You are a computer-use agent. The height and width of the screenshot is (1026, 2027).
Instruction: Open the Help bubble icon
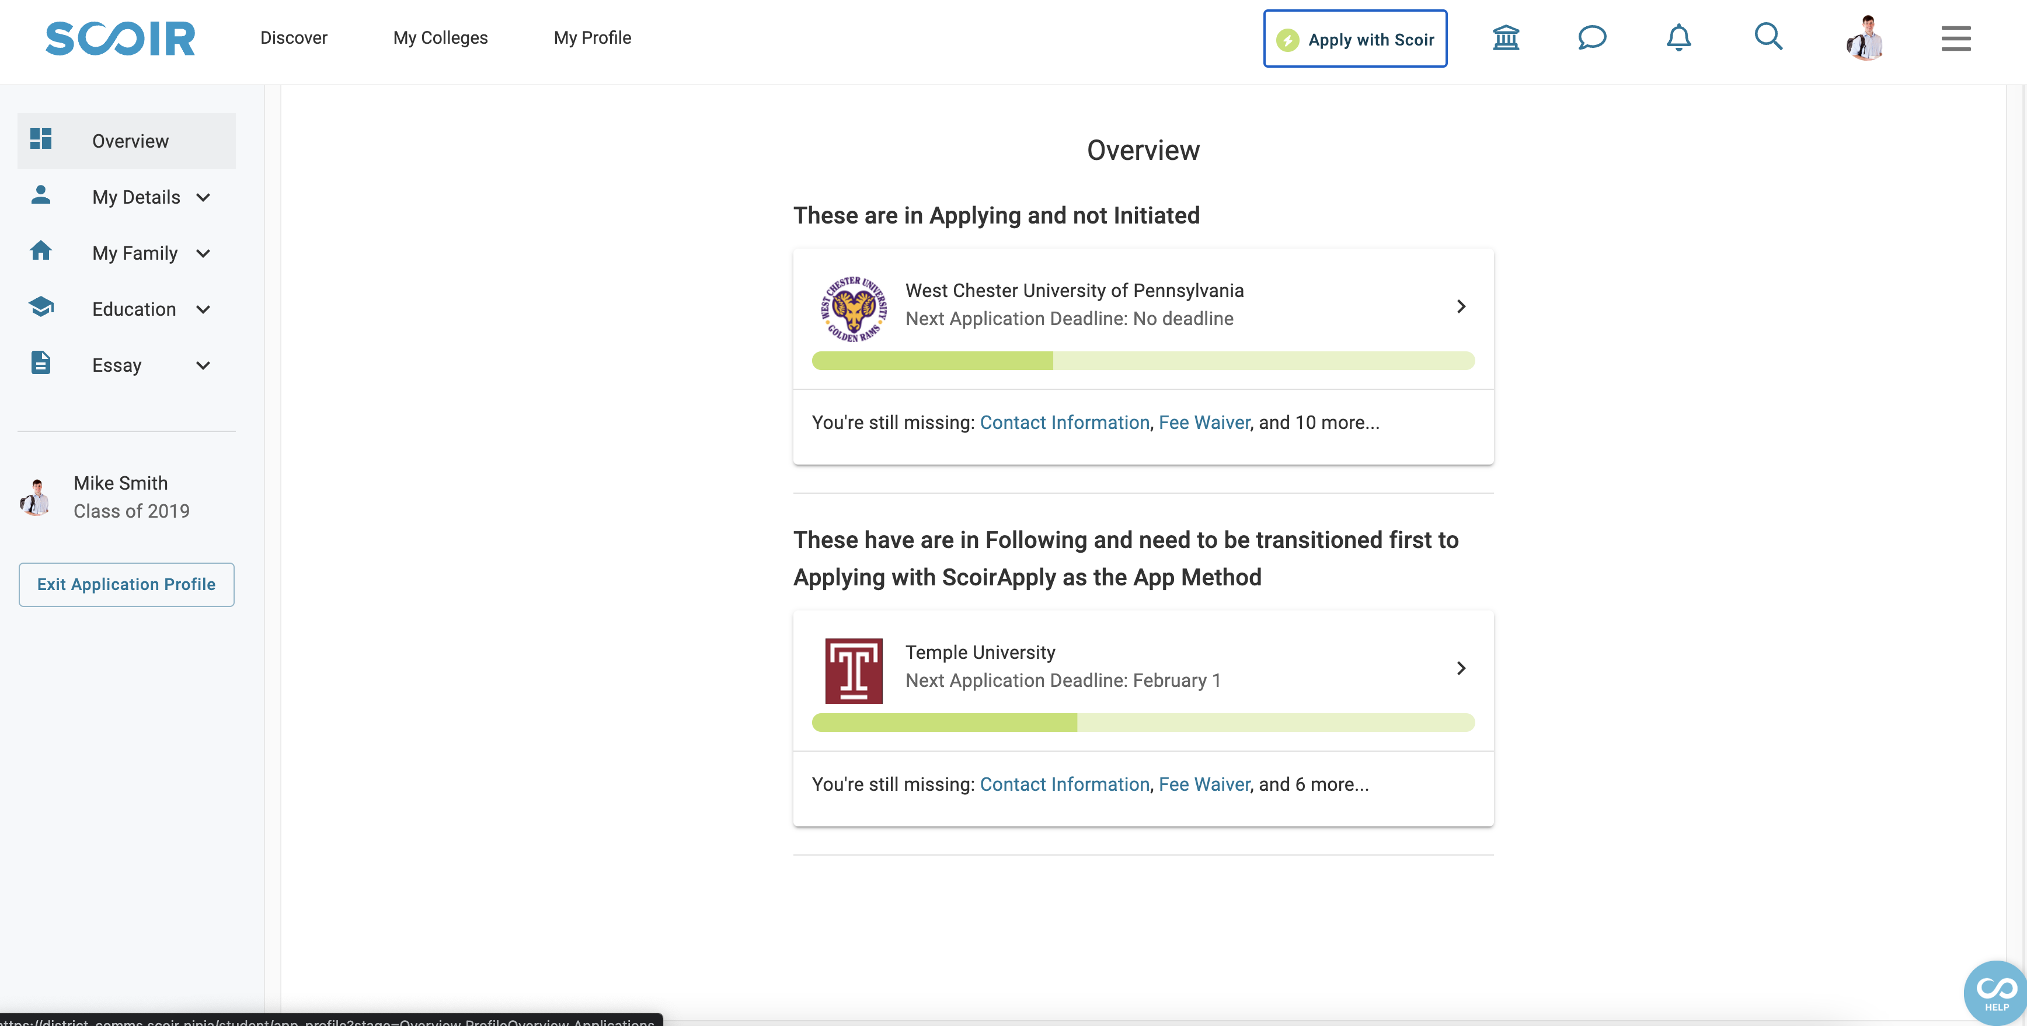[1996, 992]
